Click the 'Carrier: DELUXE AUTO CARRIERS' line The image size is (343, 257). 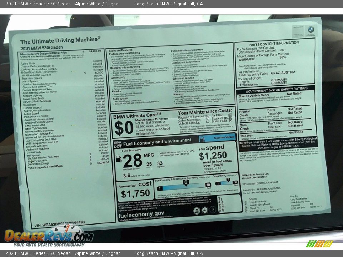[x=260, y=192]
